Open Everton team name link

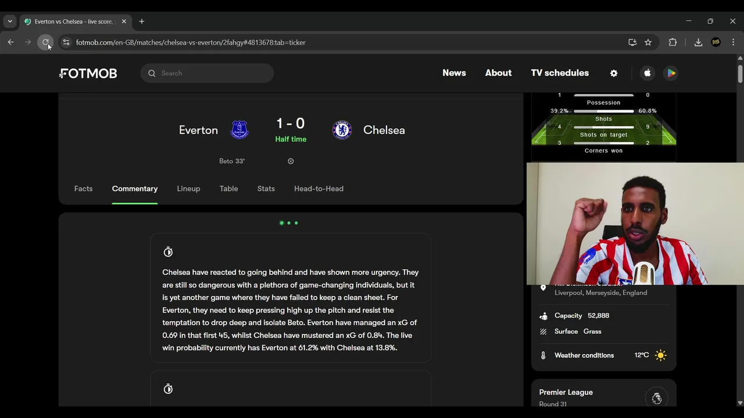pyautogui.click(x=198, y=130)
